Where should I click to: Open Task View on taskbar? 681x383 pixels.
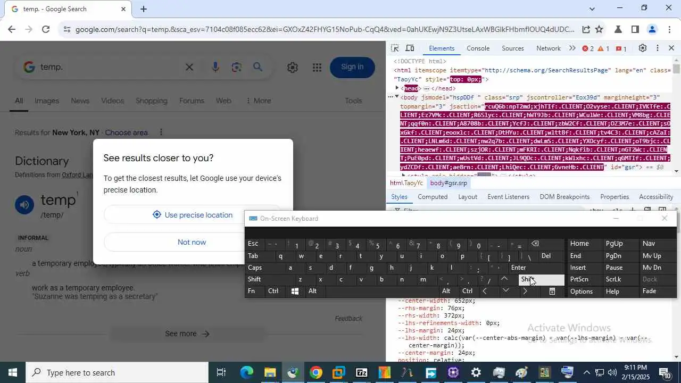click(221, 372)
